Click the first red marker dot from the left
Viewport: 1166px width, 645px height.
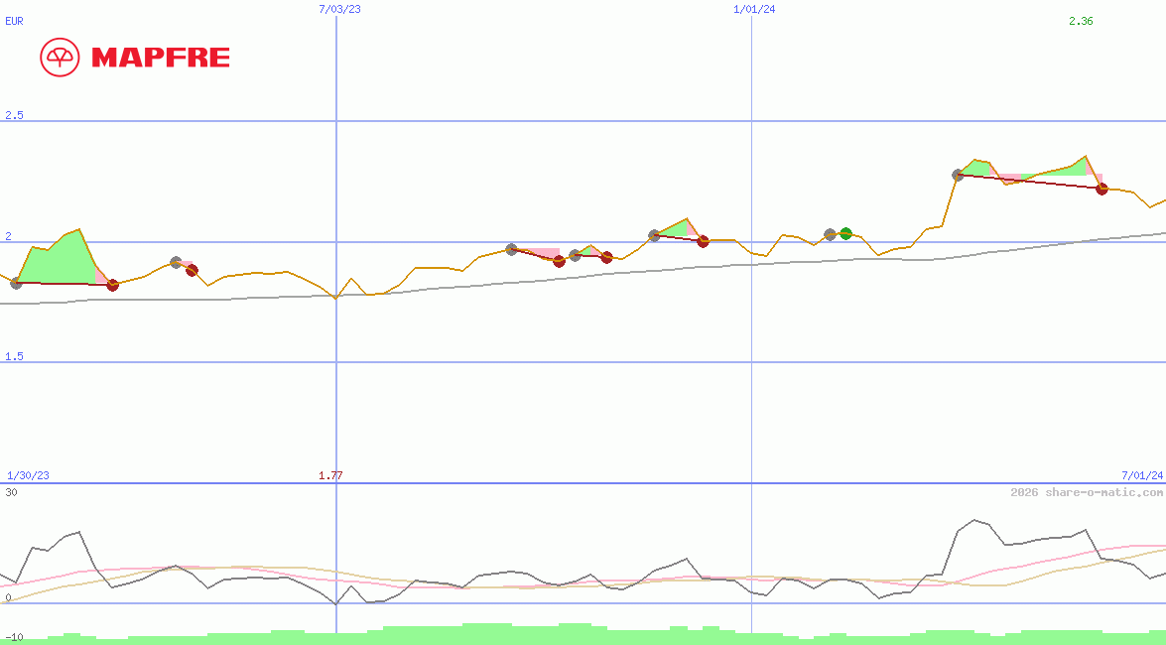tap(112, 285)
